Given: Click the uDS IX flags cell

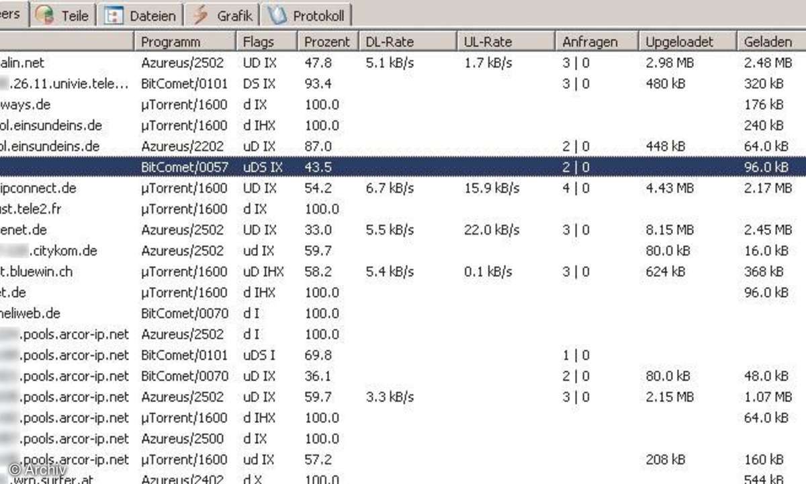Looking at the screenshot, I should tap(263, 167).
